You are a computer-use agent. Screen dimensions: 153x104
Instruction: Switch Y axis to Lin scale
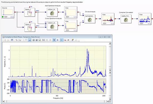click(x=61, y=40)
